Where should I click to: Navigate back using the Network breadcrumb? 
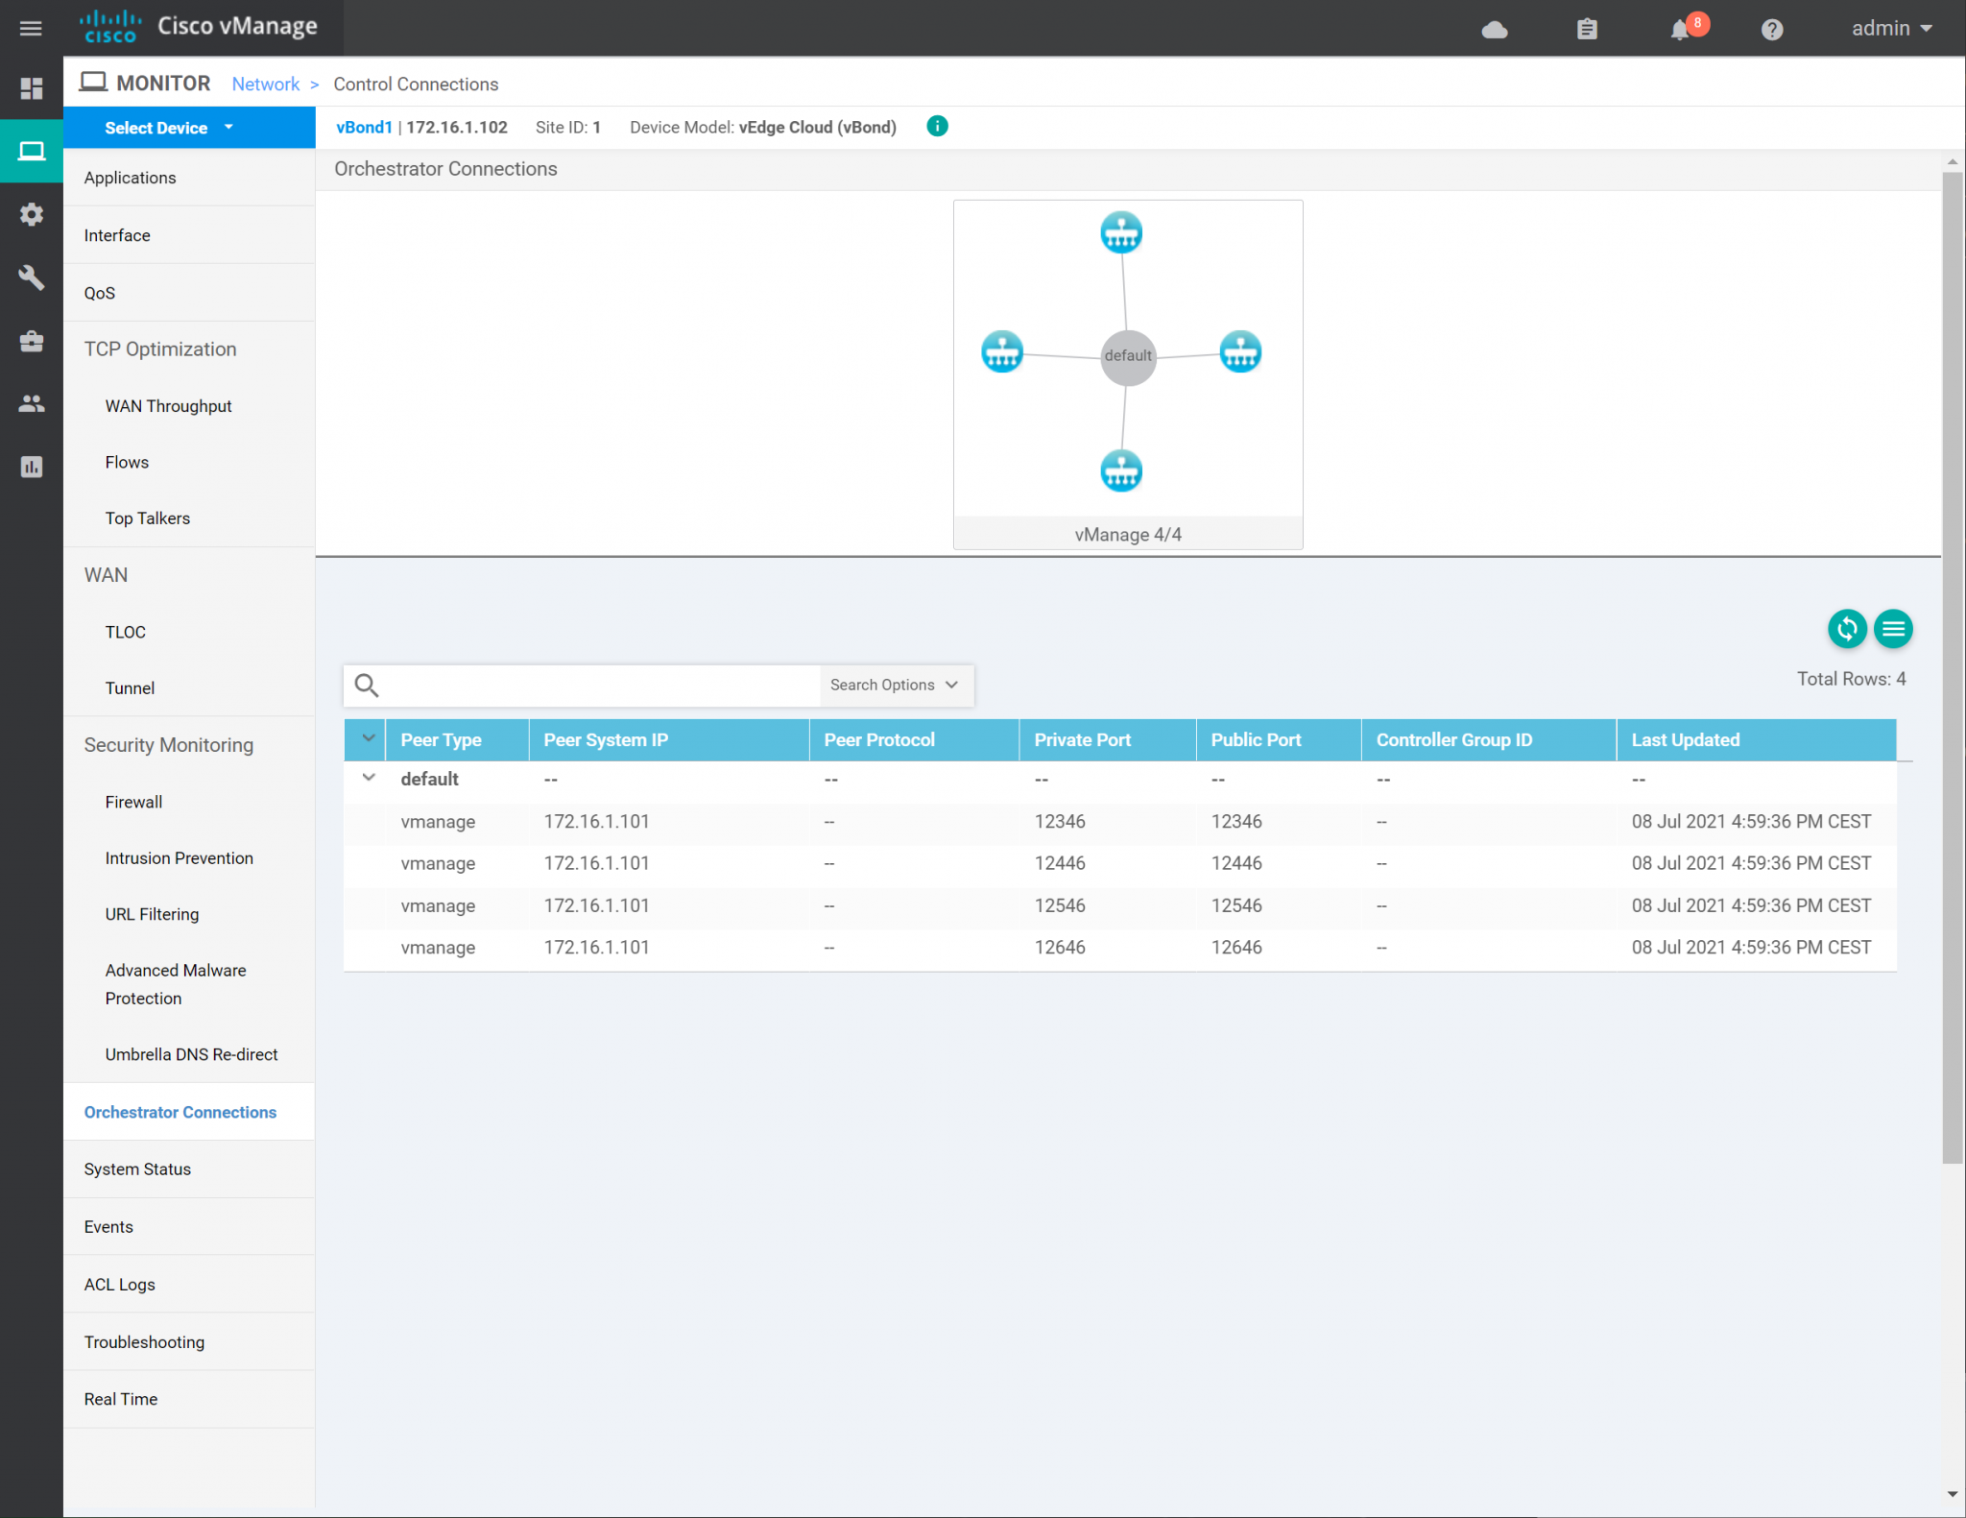(266, 84)
